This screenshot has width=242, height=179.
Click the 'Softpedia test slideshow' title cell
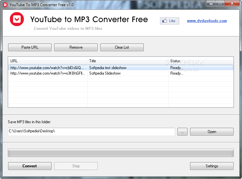pos(108,68)
